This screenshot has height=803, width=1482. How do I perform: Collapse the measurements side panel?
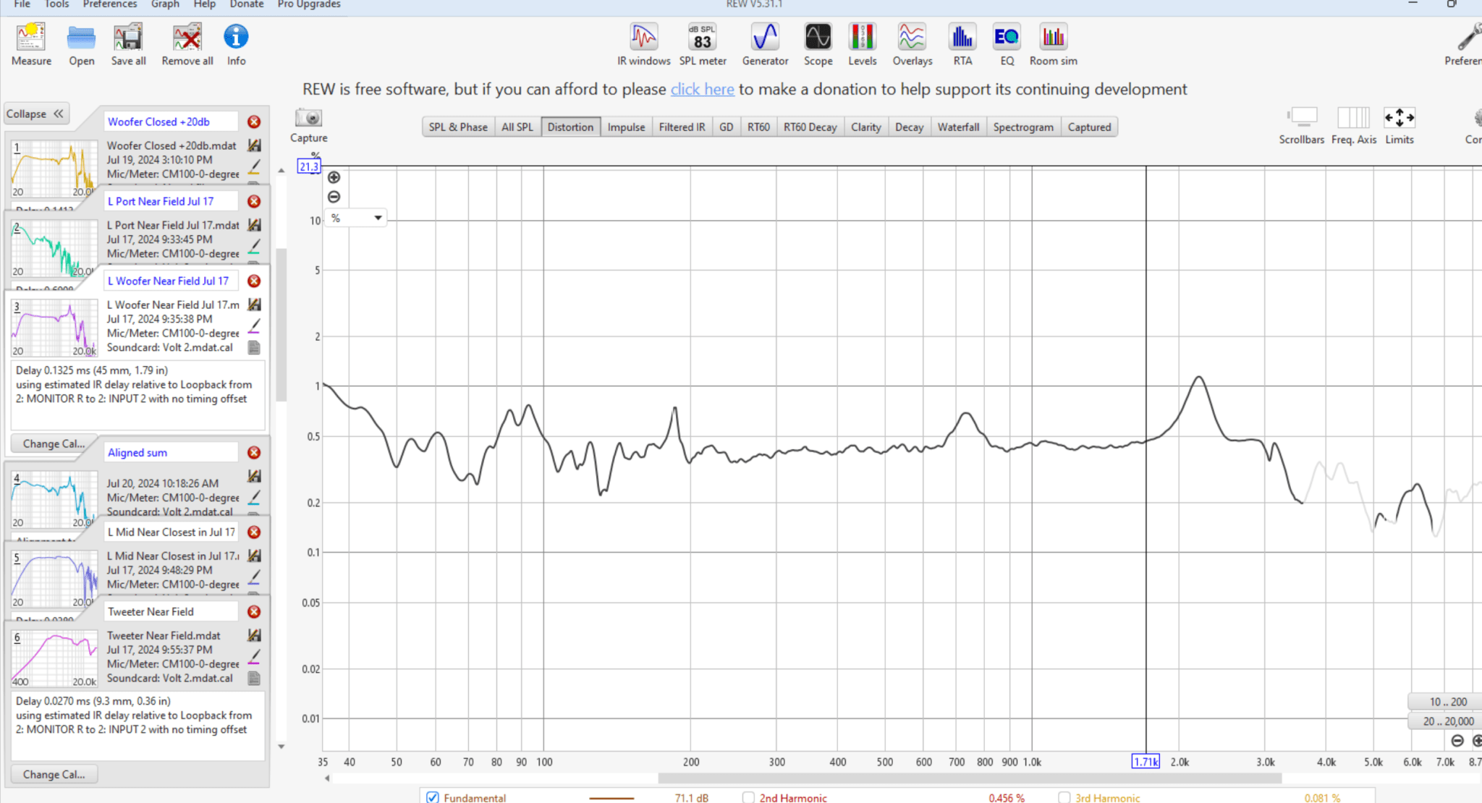click(35, 114)
